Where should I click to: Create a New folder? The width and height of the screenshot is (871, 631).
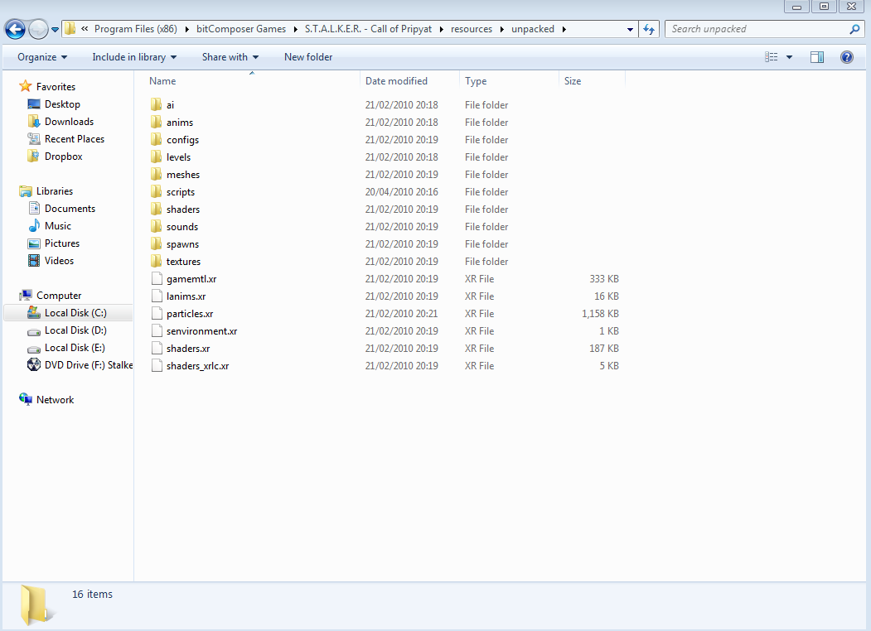(308, 57)
